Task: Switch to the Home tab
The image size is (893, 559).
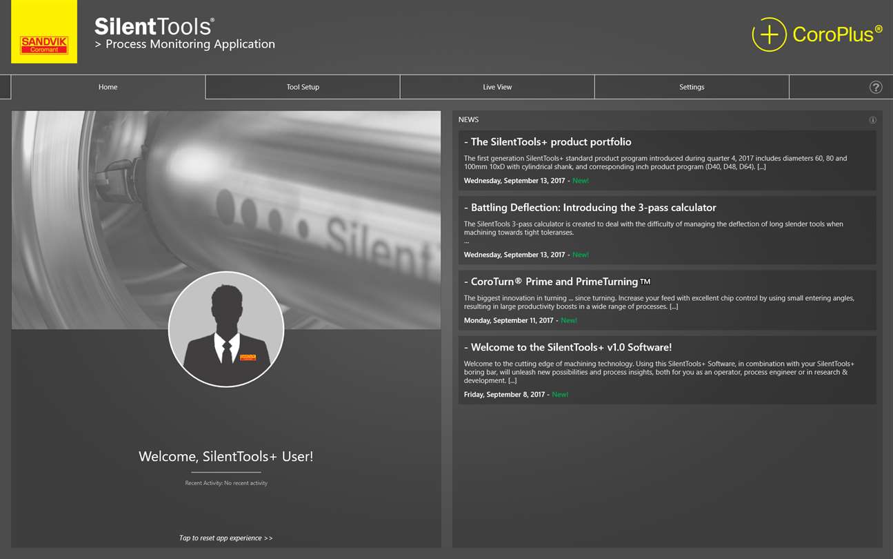Action: pyautogui.click(x=108, y=87)
